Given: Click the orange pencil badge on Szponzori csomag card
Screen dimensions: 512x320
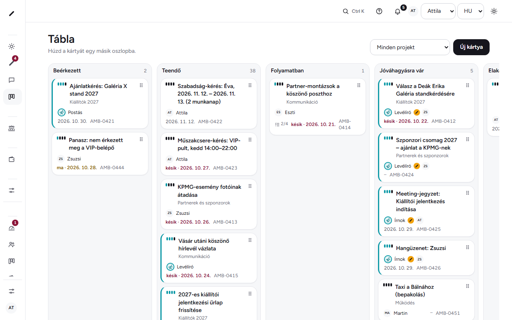Looking at the screenshot, I should point(417,166).
